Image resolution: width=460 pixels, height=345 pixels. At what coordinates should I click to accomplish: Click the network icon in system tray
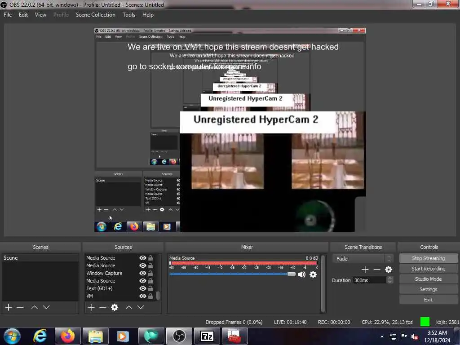(x=393, y=336)
